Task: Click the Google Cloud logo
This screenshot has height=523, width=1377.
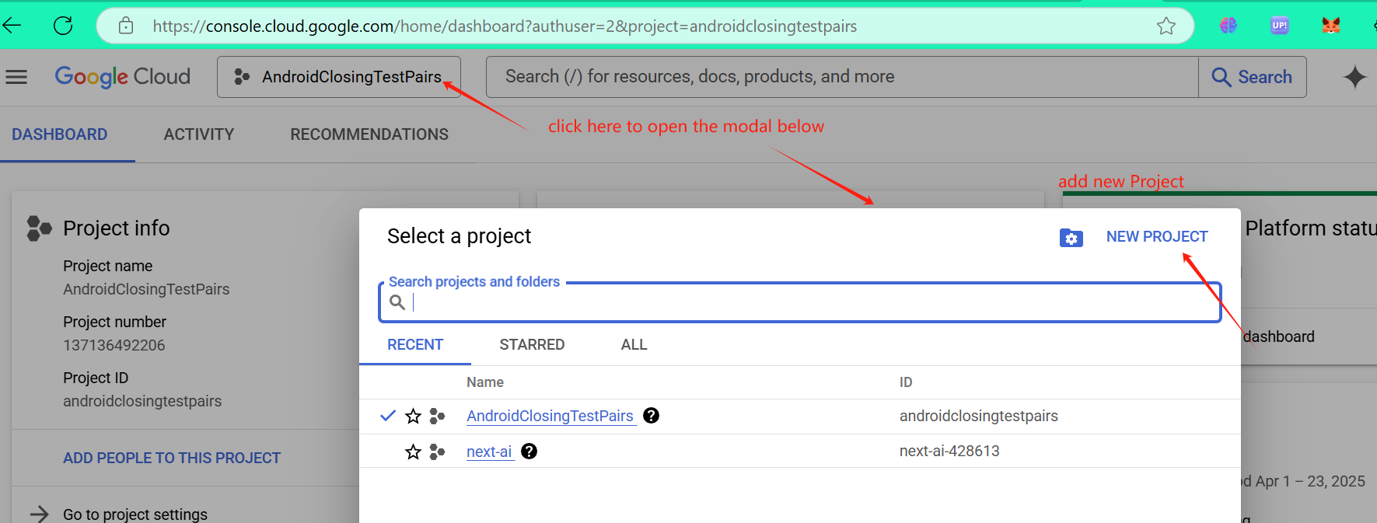Action: click(122, 76)
